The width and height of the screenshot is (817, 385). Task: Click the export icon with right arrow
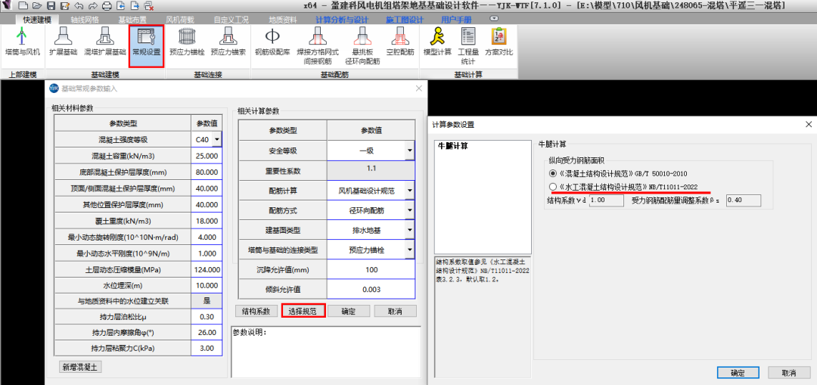pos(135,6)
